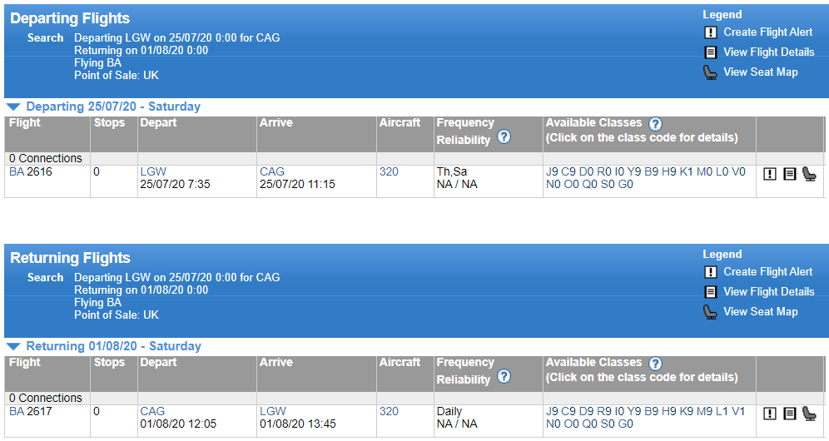Open Frequency Reliability help in returning table

click(504, 376)
